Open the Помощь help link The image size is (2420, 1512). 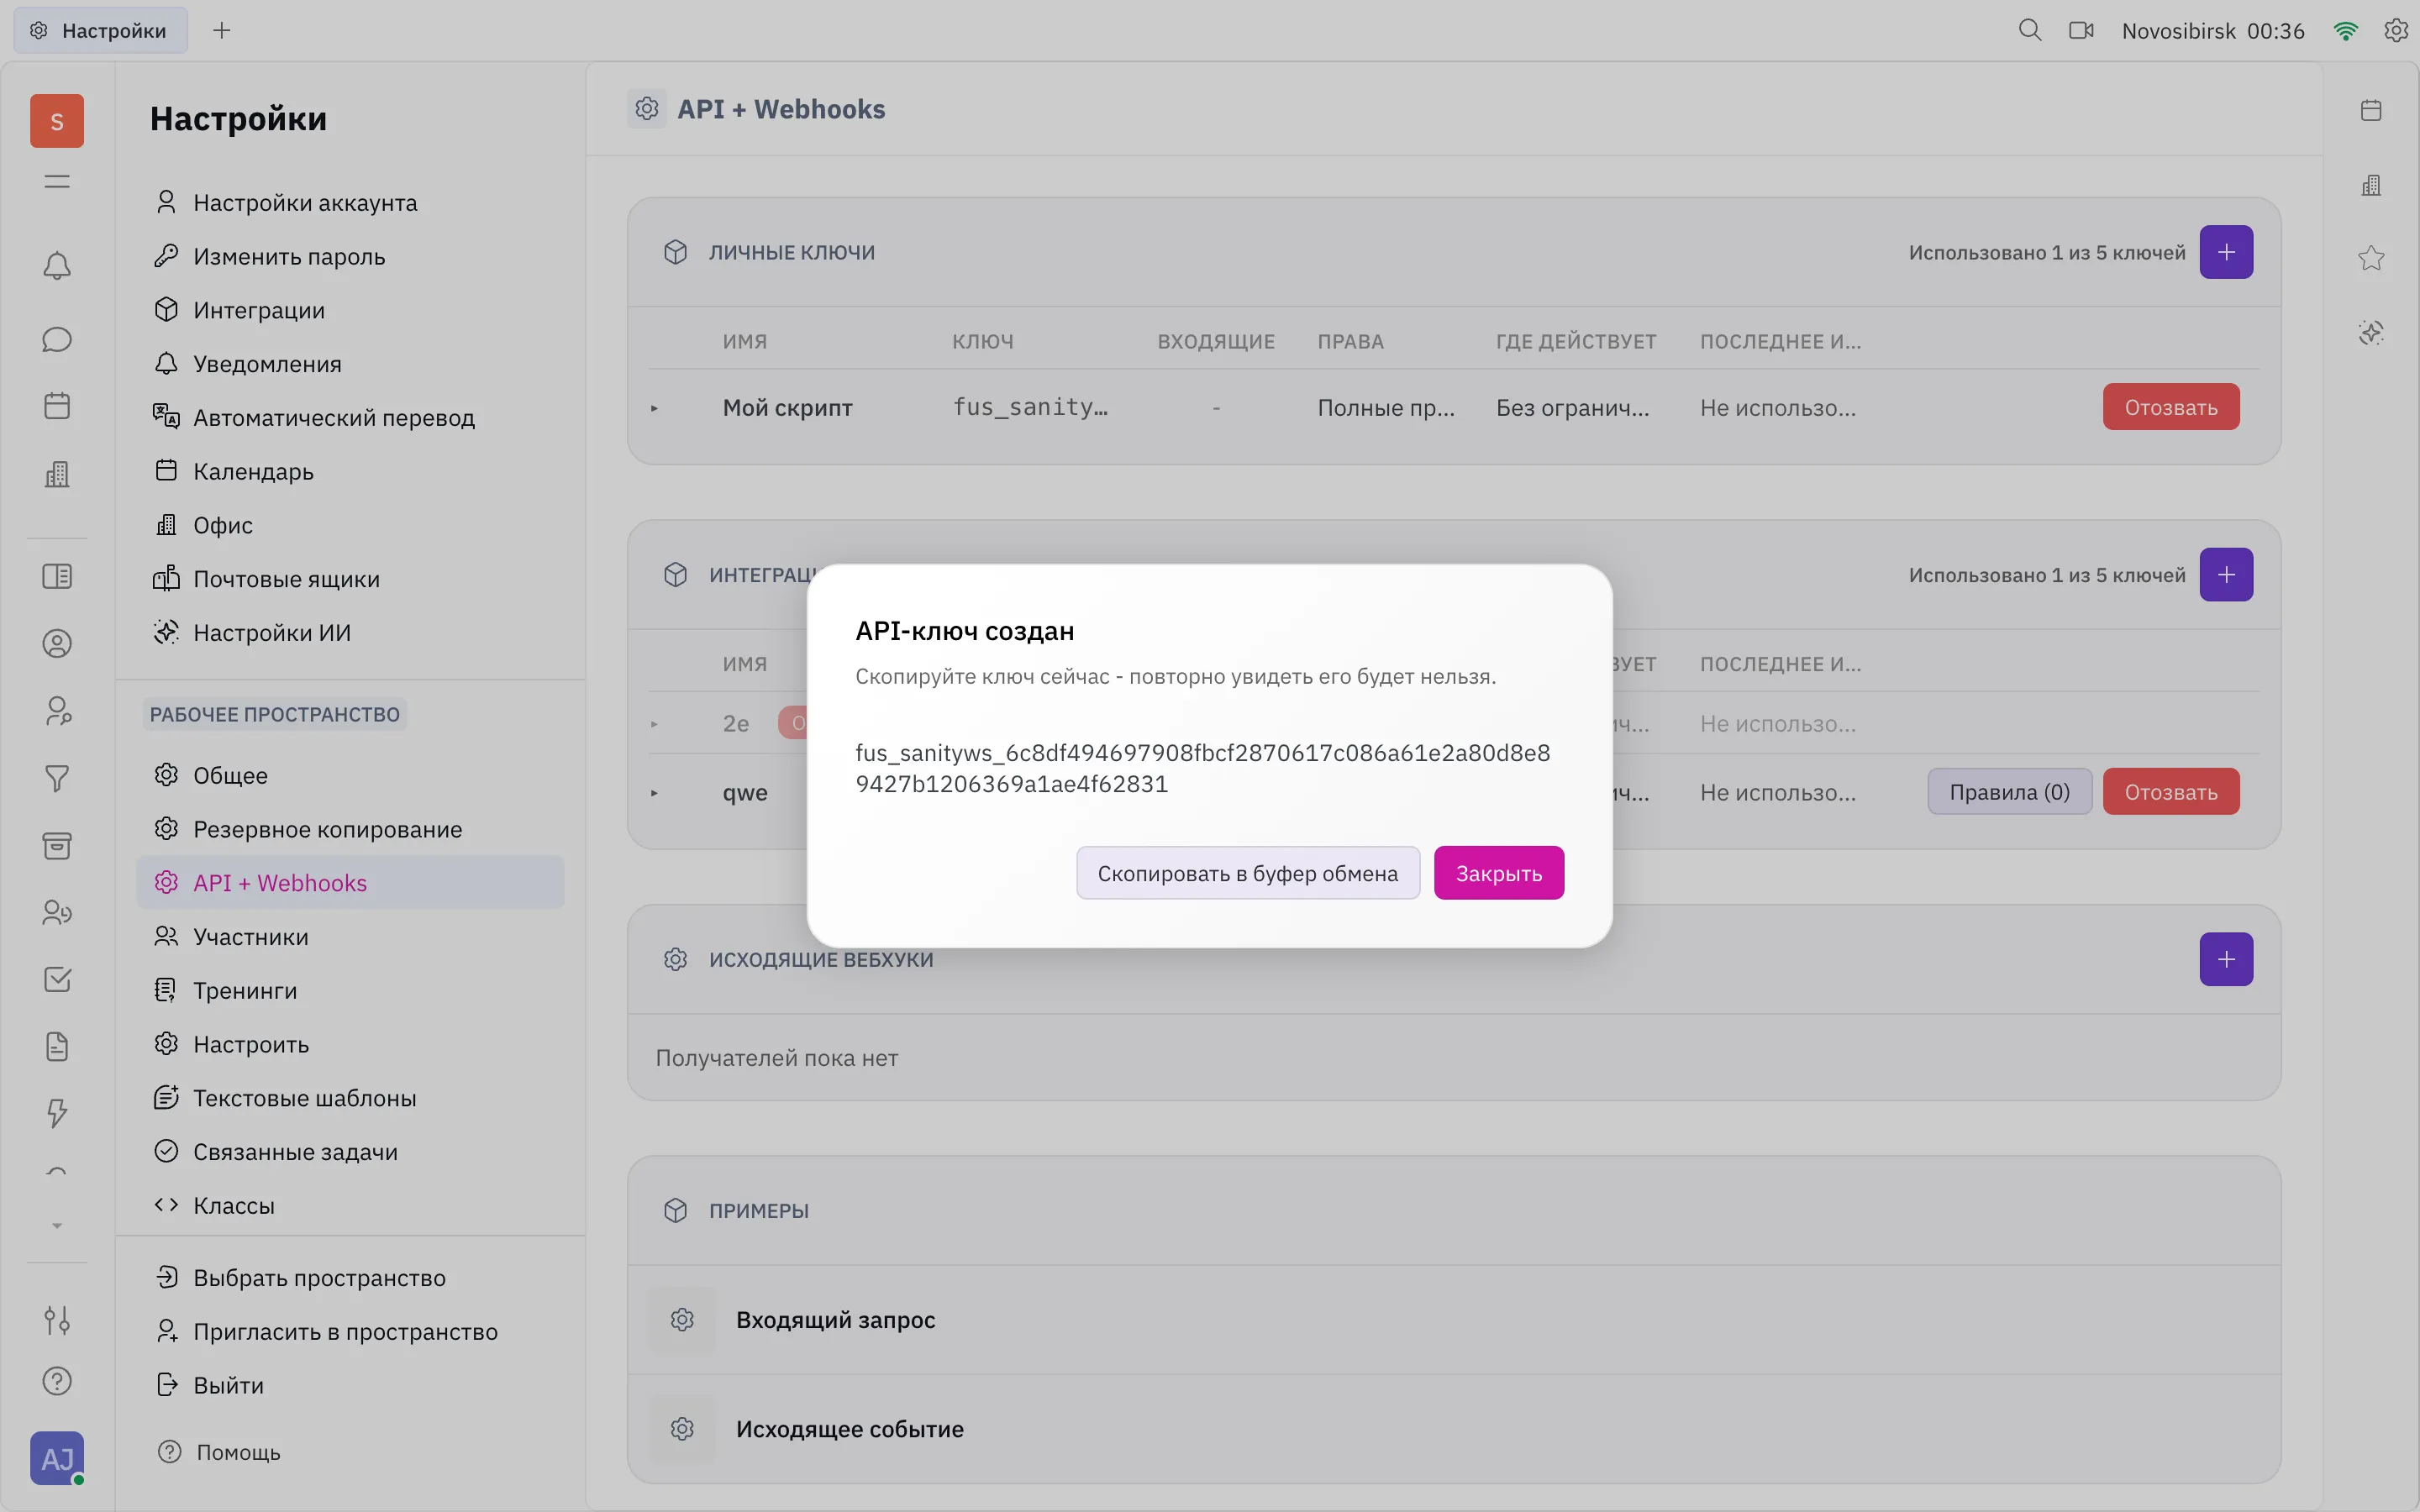click(x=220, y=1452)
